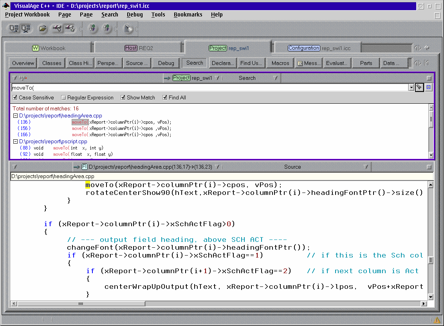This screenshot has height=326, width=444.
Task: Click the link arrow before Project rep_swi1
Action: click(x=167, y=78)
